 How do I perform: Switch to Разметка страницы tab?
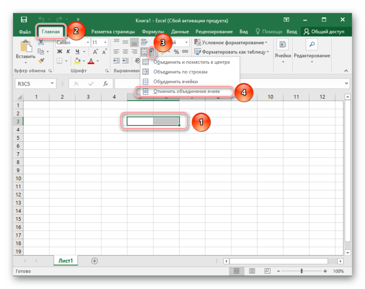(x=113, y=32)
